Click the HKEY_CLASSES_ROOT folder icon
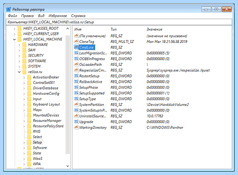The width and height of the screenshot is (238, 175). pos(19,29)
